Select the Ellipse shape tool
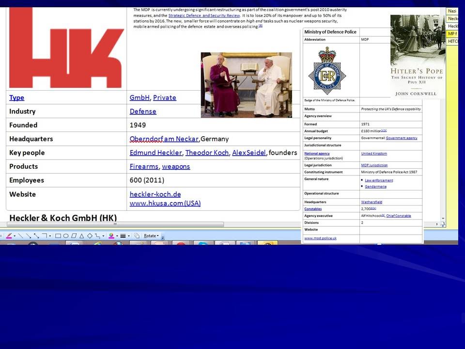The width and height of the screenshot is (465, 349). [66, 236]
